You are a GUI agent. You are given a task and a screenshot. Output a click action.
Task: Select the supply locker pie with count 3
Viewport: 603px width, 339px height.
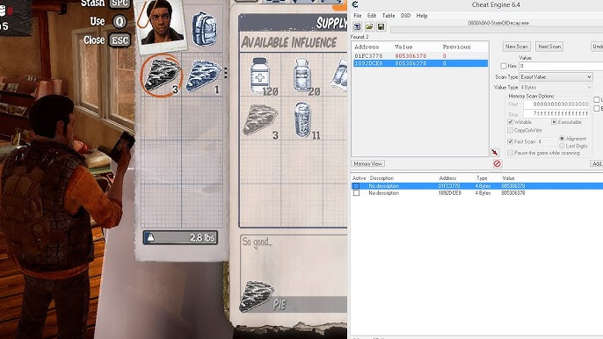(260, 120)
